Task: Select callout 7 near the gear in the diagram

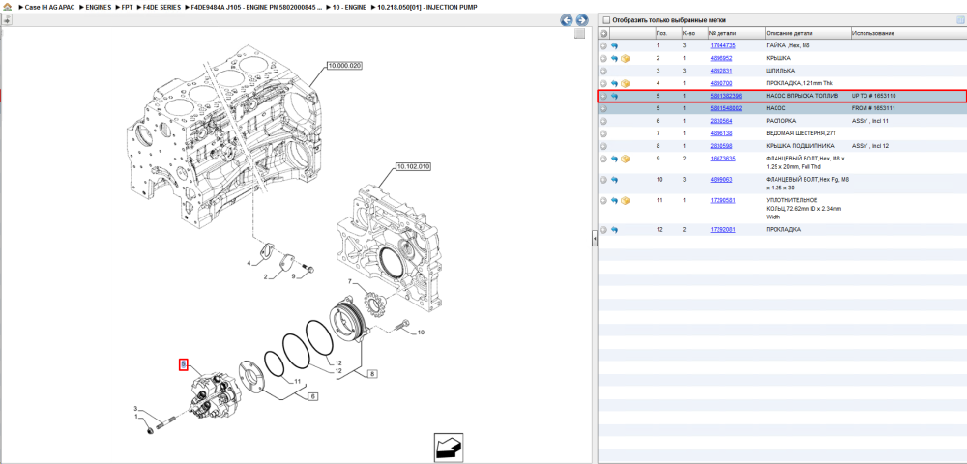Action: [349, 282]
